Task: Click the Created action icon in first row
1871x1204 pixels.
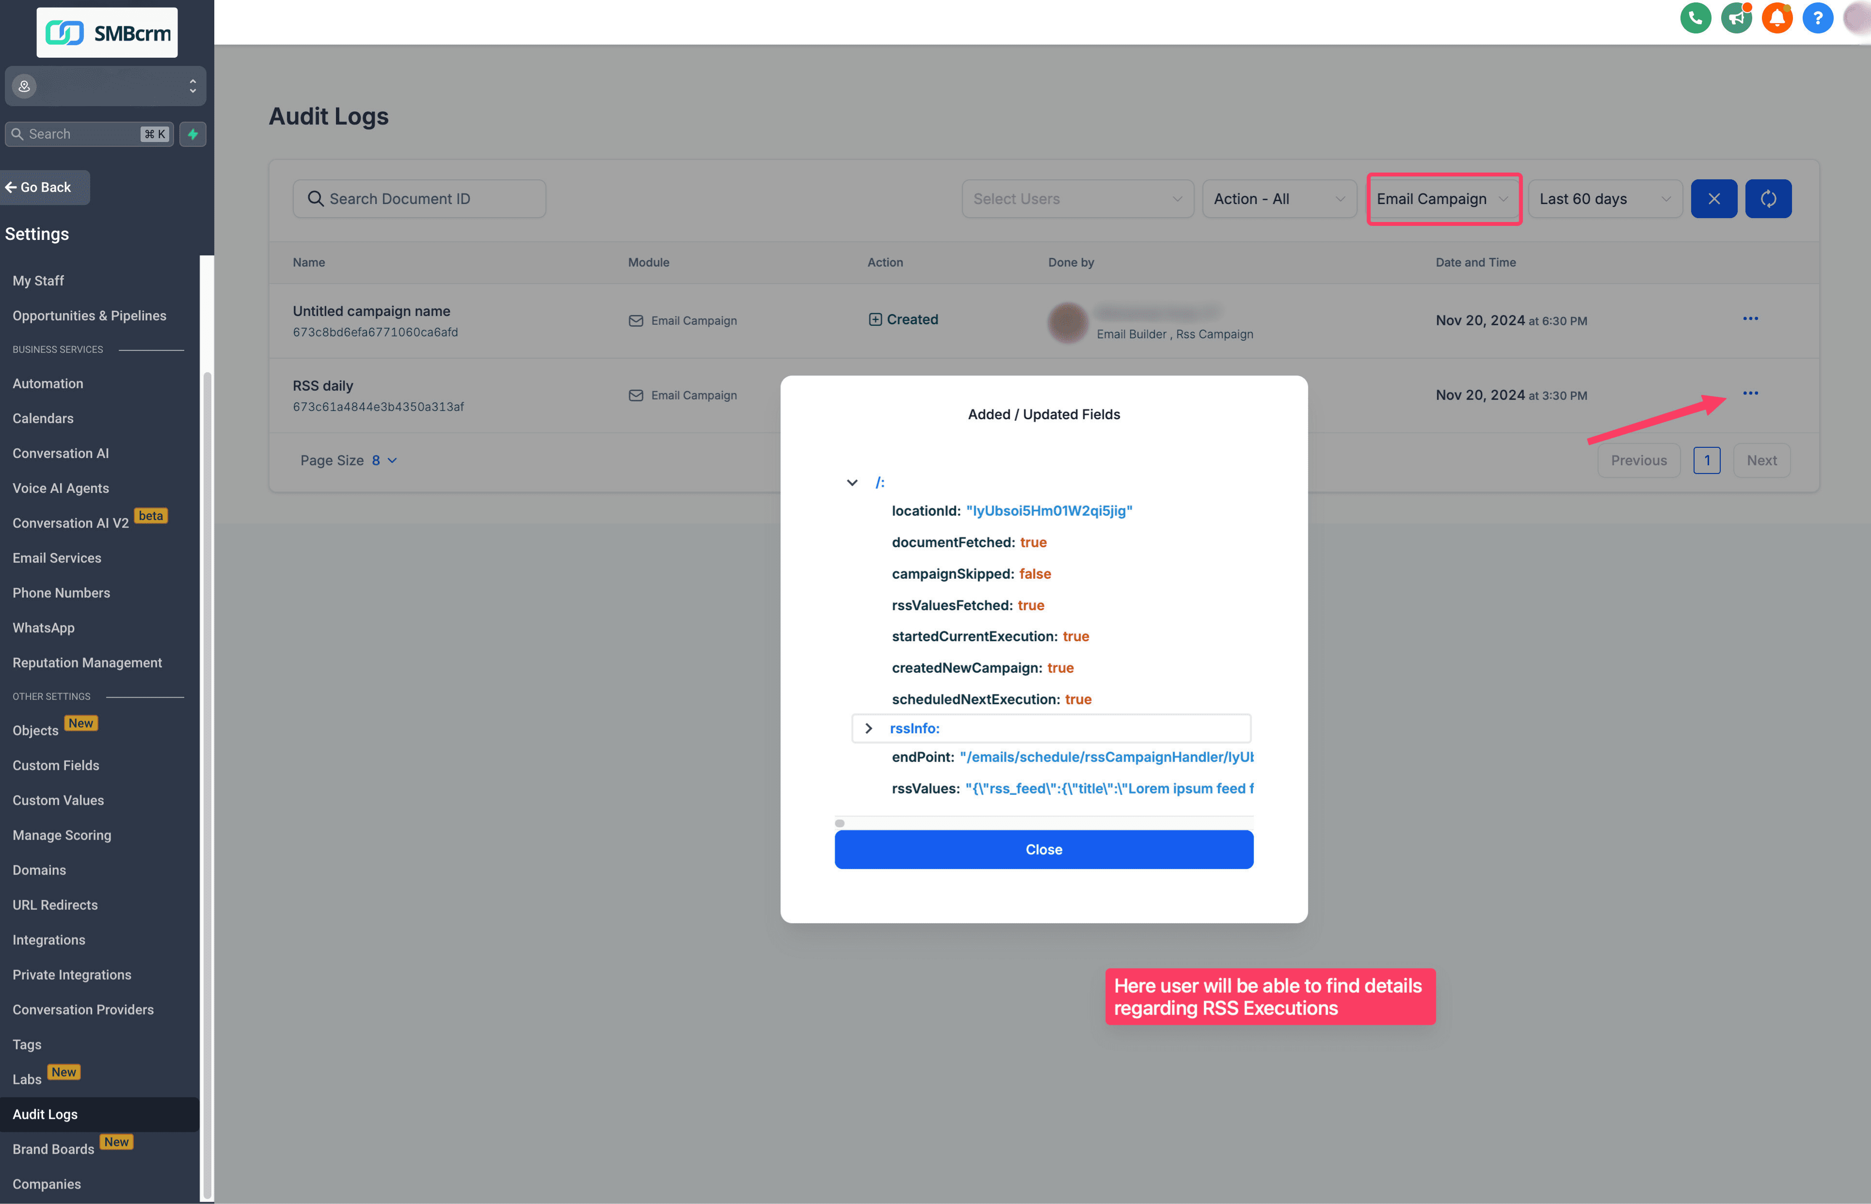Action: coord(875,319)
